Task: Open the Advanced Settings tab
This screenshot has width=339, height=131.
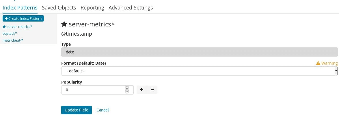Action: point(131,8)
